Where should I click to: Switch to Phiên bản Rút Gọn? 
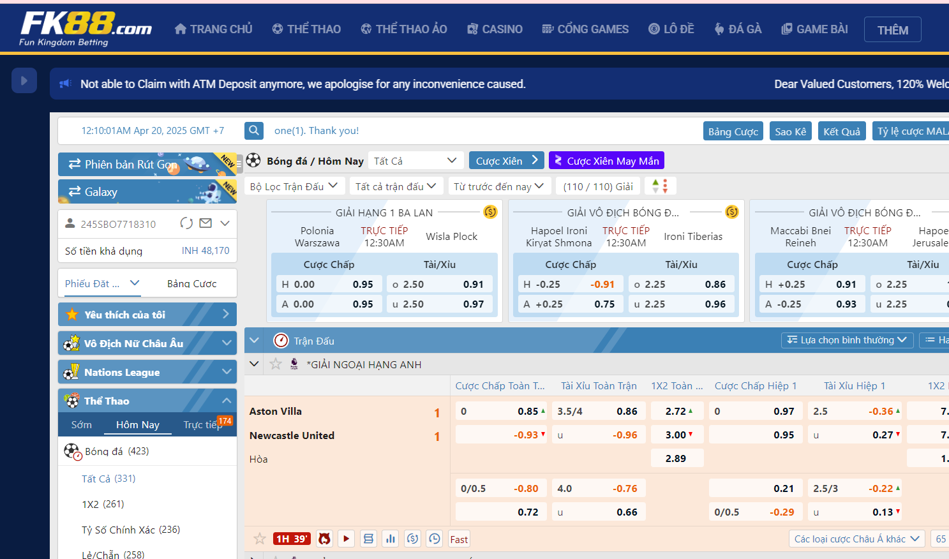[x=147, y=164]
